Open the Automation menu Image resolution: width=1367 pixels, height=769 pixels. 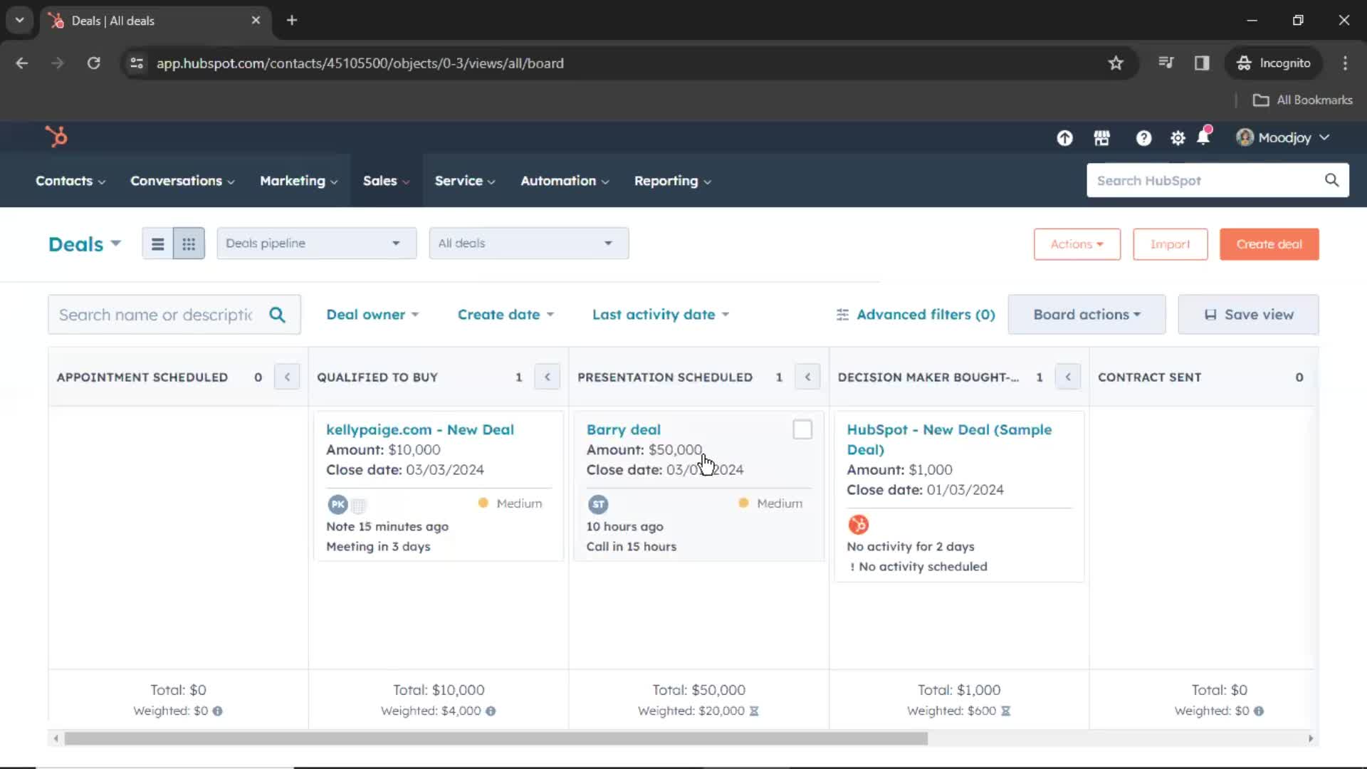[x=565, y=181]
